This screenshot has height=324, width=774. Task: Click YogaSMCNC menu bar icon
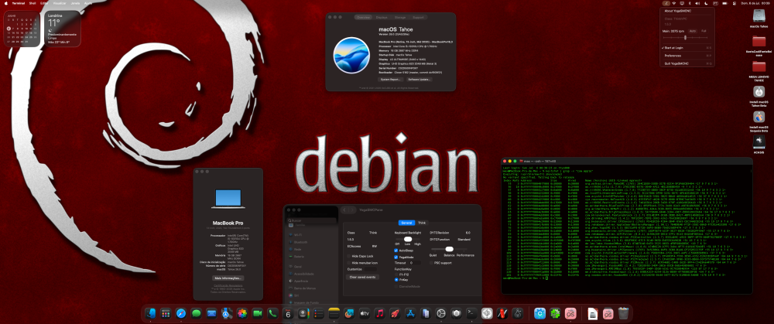(667, 3)
